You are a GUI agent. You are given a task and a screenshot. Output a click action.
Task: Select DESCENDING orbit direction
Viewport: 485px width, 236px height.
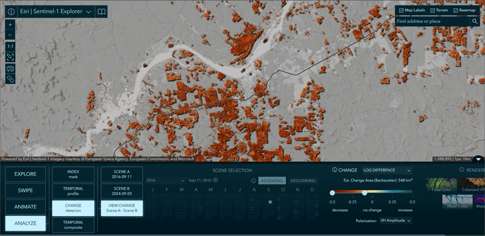pos(303,181)
